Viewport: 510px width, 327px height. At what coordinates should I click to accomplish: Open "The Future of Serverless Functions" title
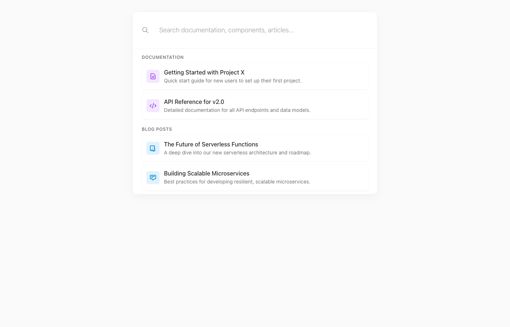tap(211, 145)
